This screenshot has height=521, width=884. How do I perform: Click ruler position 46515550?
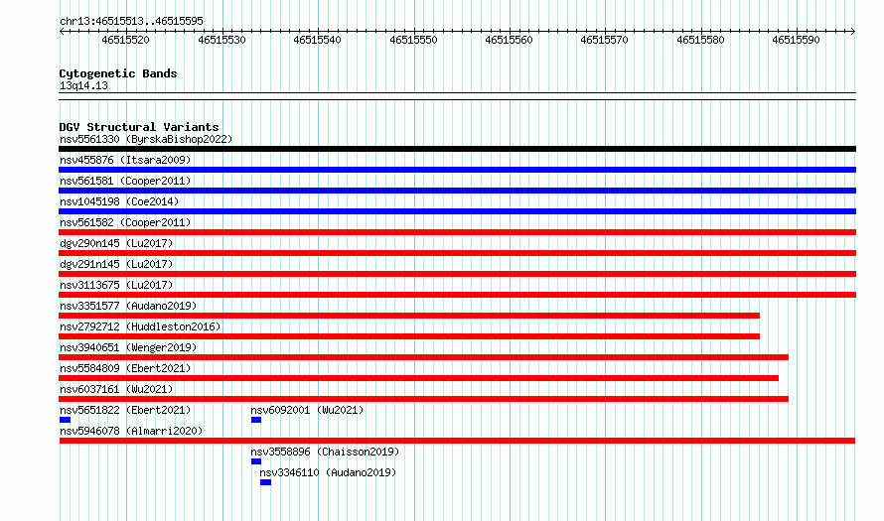click(x=413, y=40)
